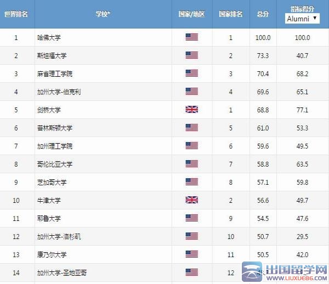Click the 国家排名 column header
This screenshot has width=329, height=284.
(x=231, y=13)
